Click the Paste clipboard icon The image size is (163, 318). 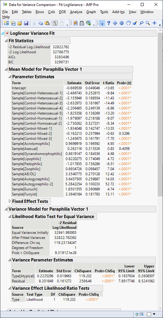click(47, 23)
